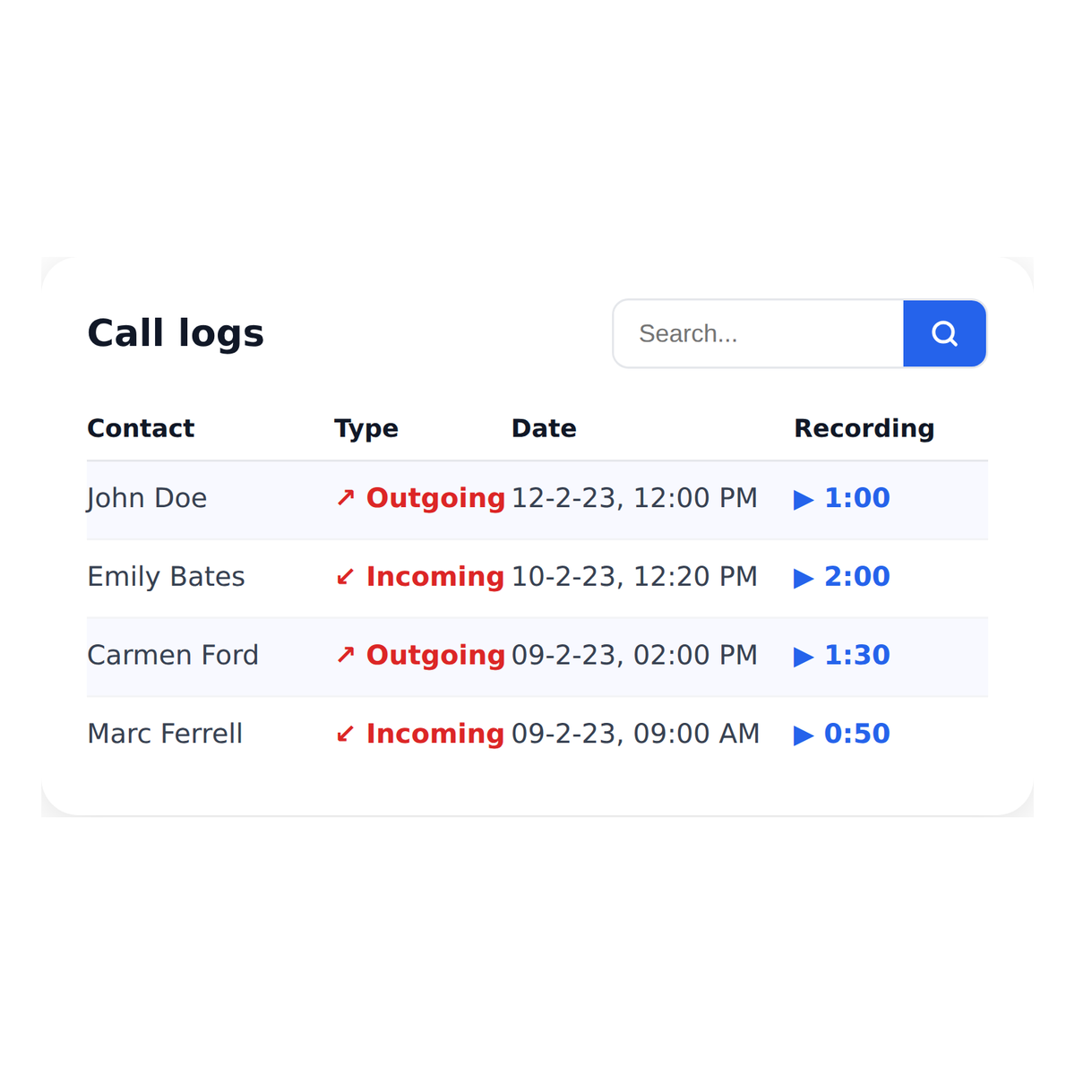
Task: Select the John Doe contact name
Action: (x=147, y=498)
